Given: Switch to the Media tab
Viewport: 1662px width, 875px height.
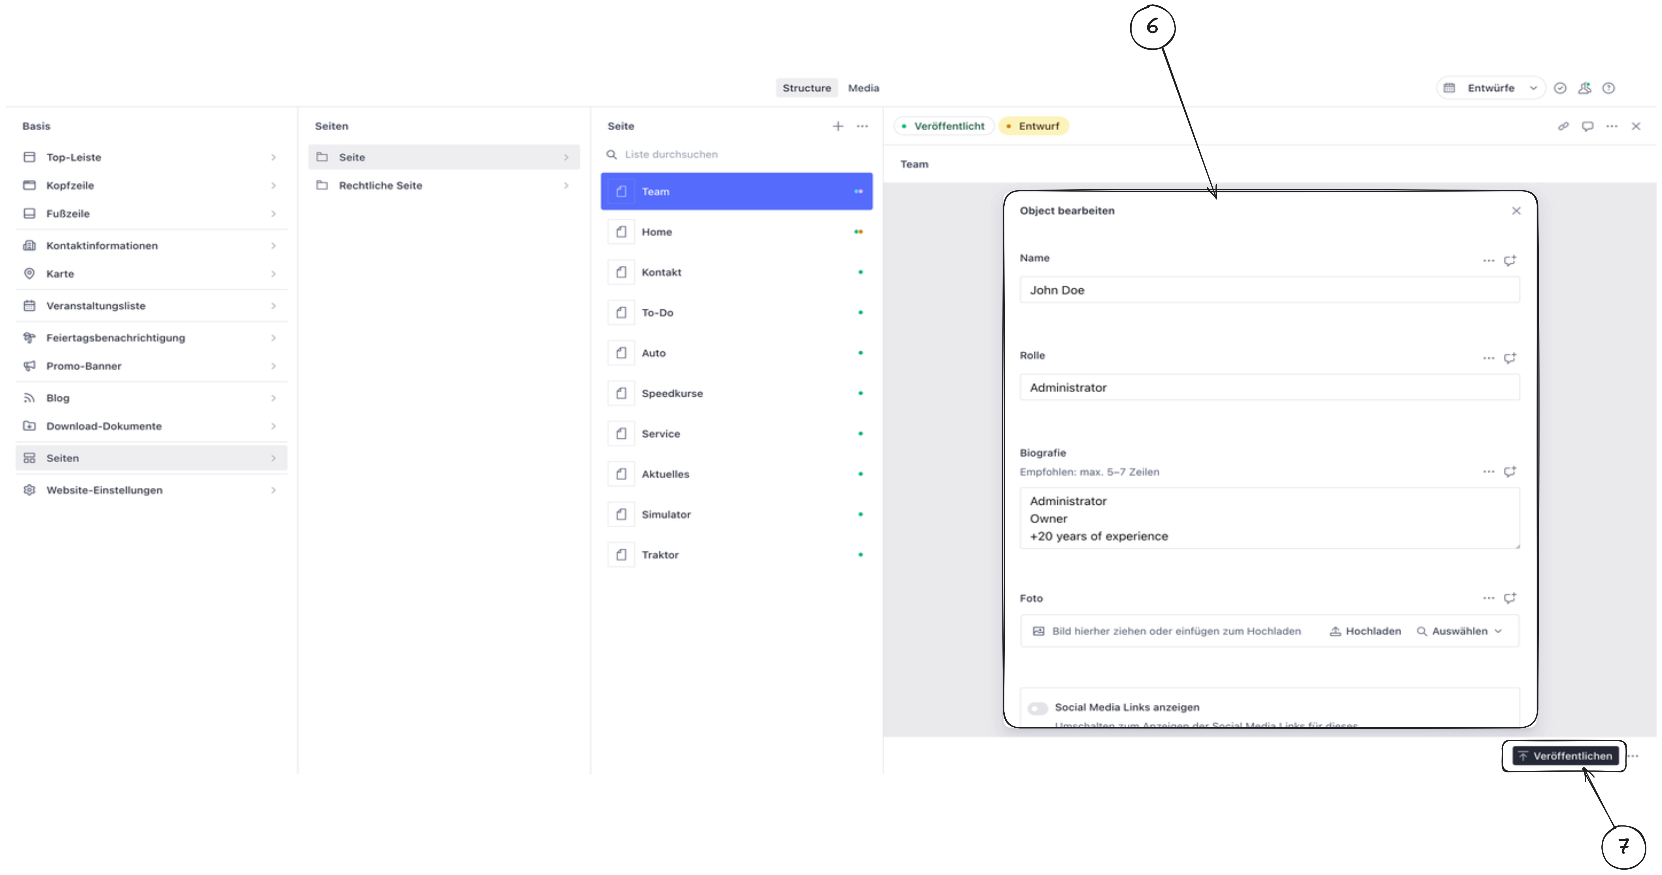Looking at the screenshot, I should click(863, 88).
